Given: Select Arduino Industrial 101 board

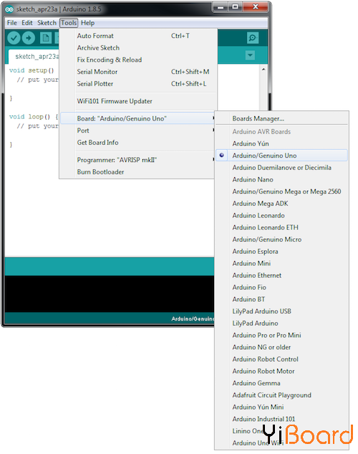Looking at the screenshot, I should coord(281,419).
